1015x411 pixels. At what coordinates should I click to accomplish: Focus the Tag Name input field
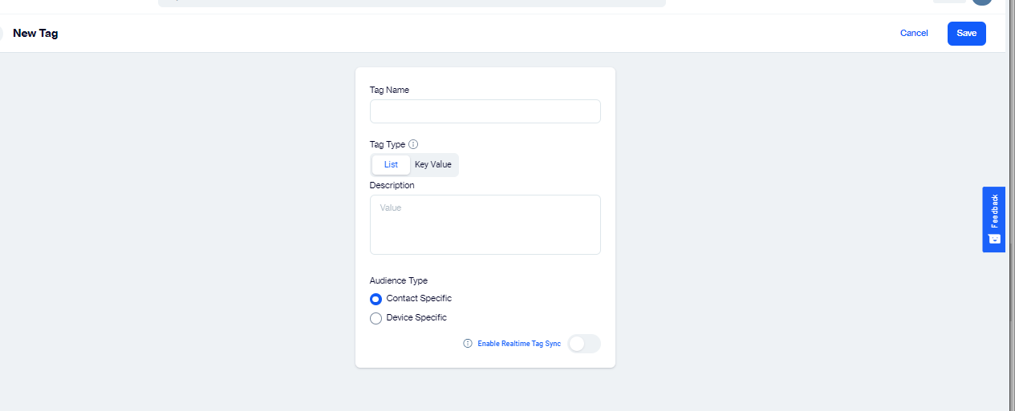click(x=485, y=111)
